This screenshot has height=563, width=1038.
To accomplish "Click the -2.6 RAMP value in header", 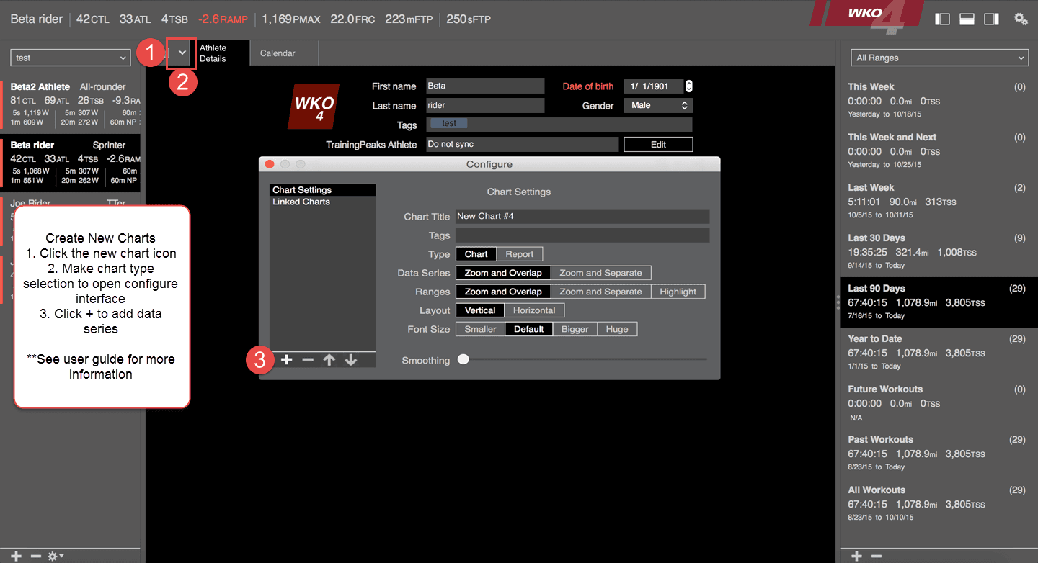I will [x=223, y=19].
